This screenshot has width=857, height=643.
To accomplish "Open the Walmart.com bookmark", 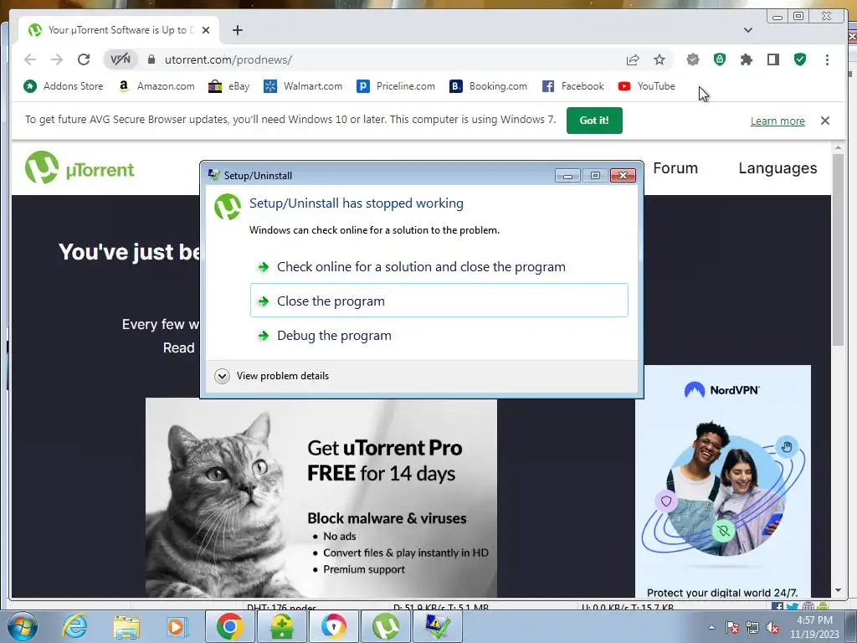I will tap(303, 86).
